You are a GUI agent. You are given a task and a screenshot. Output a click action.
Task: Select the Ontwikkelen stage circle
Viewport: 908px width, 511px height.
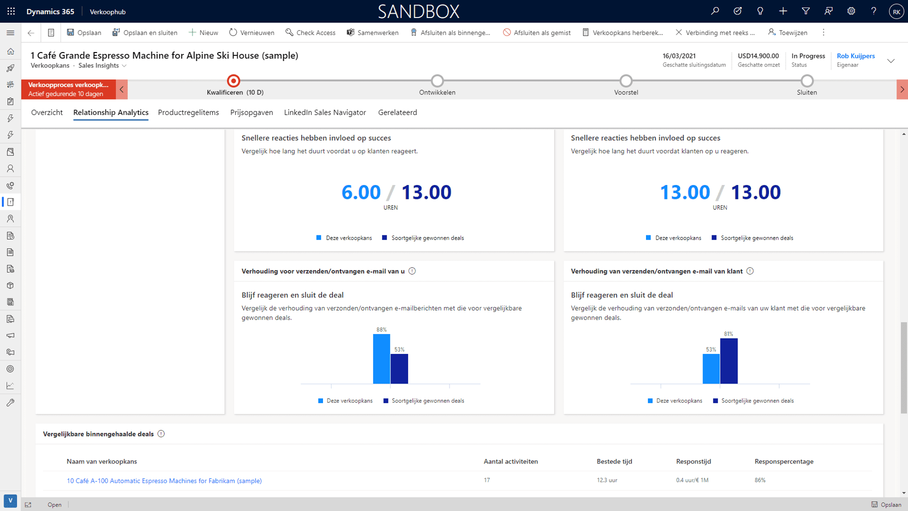click(x=437, y=80)
